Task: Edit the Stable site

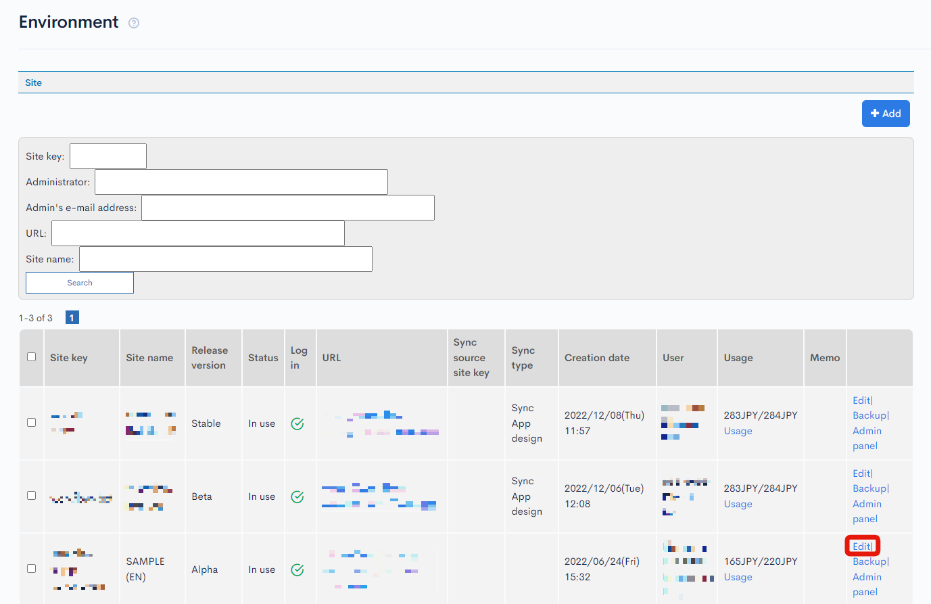Action: click(x=861, y=400)
